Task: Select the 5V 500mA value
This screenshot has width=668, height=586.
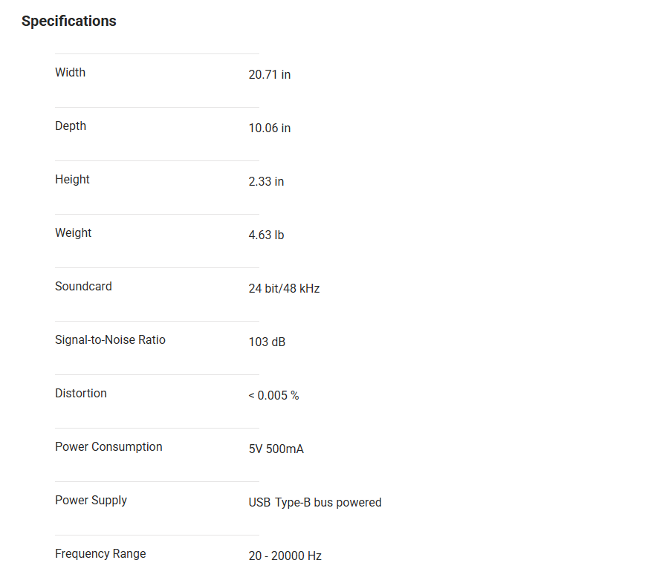Action: pyautogui.click(x=276, y=449)
